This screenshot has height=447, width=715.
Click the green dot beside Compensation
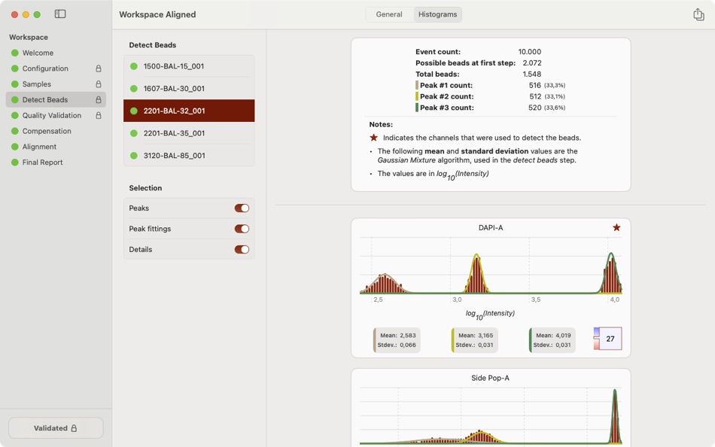[14, 131]
